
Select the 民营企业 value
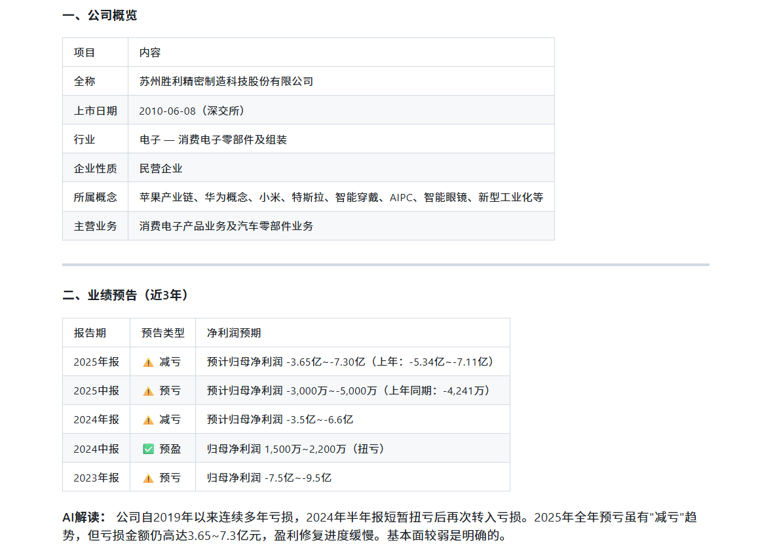click(x=161, y=168)
